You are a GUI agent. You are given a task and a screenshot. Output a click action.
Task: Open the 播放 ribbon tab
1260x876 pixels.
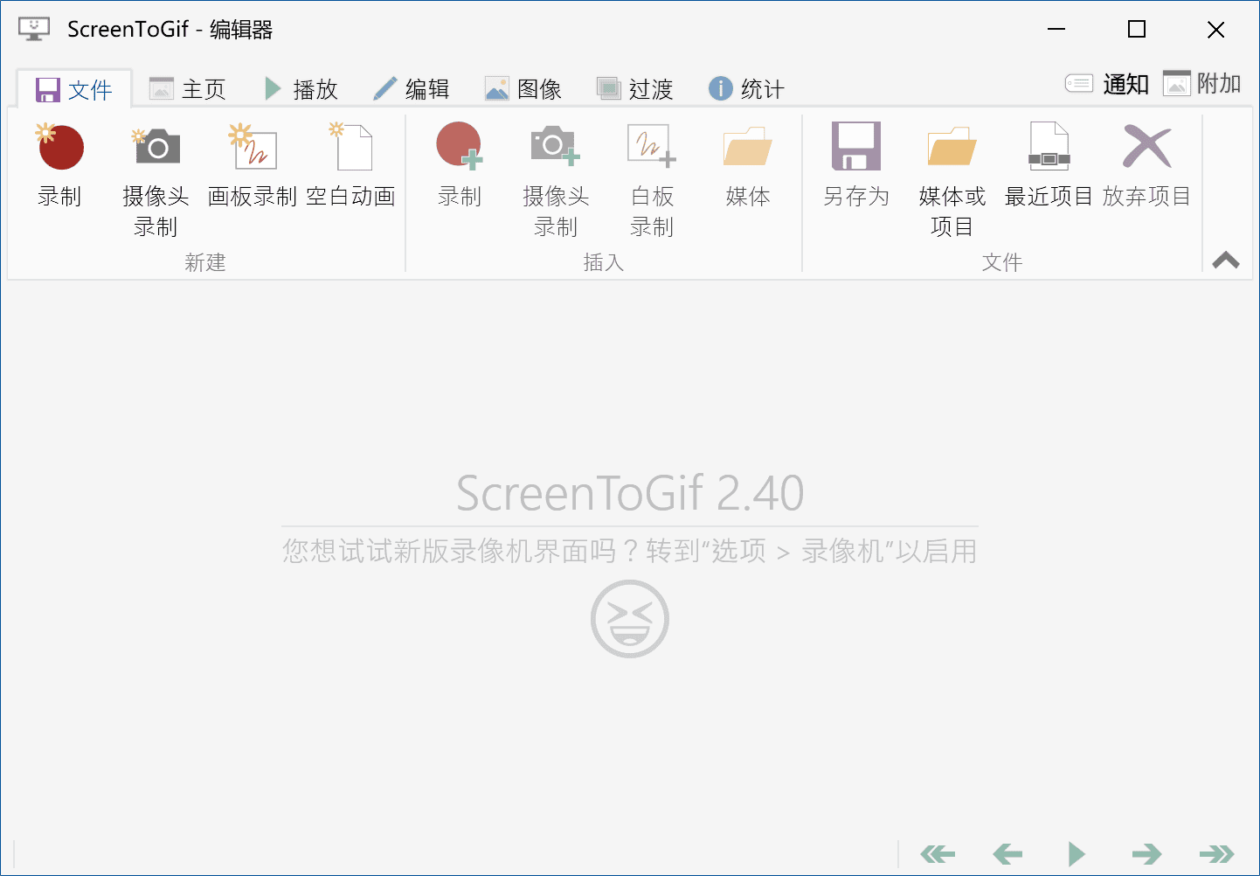[x=301, y=89]
